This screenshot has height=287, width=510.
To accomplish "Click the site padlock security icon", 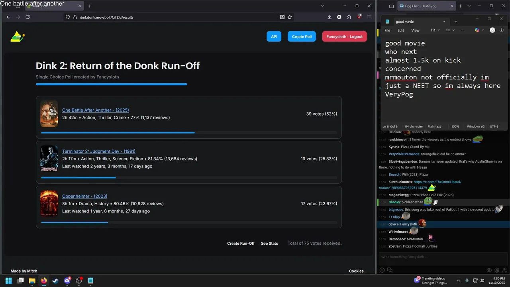I will (75, 17).
